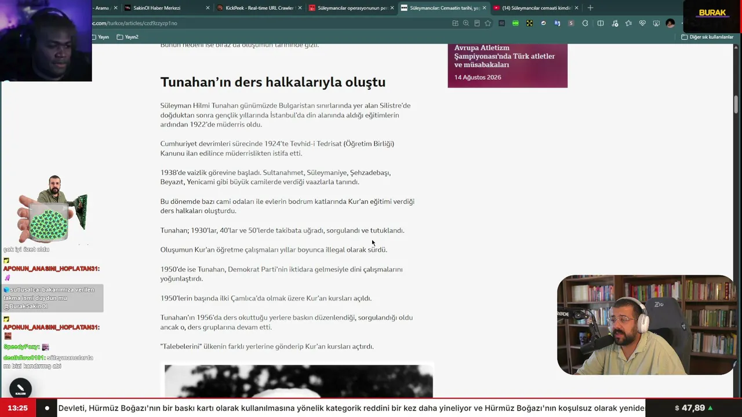Open the Süleymancılar operasyonunun tab
Image resolution: width=742 pixels, height=417 pixels.
pos(351,8)
